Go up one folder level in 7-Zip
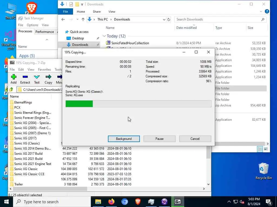Screen dimensions: 277x207 tap(11, 89)
